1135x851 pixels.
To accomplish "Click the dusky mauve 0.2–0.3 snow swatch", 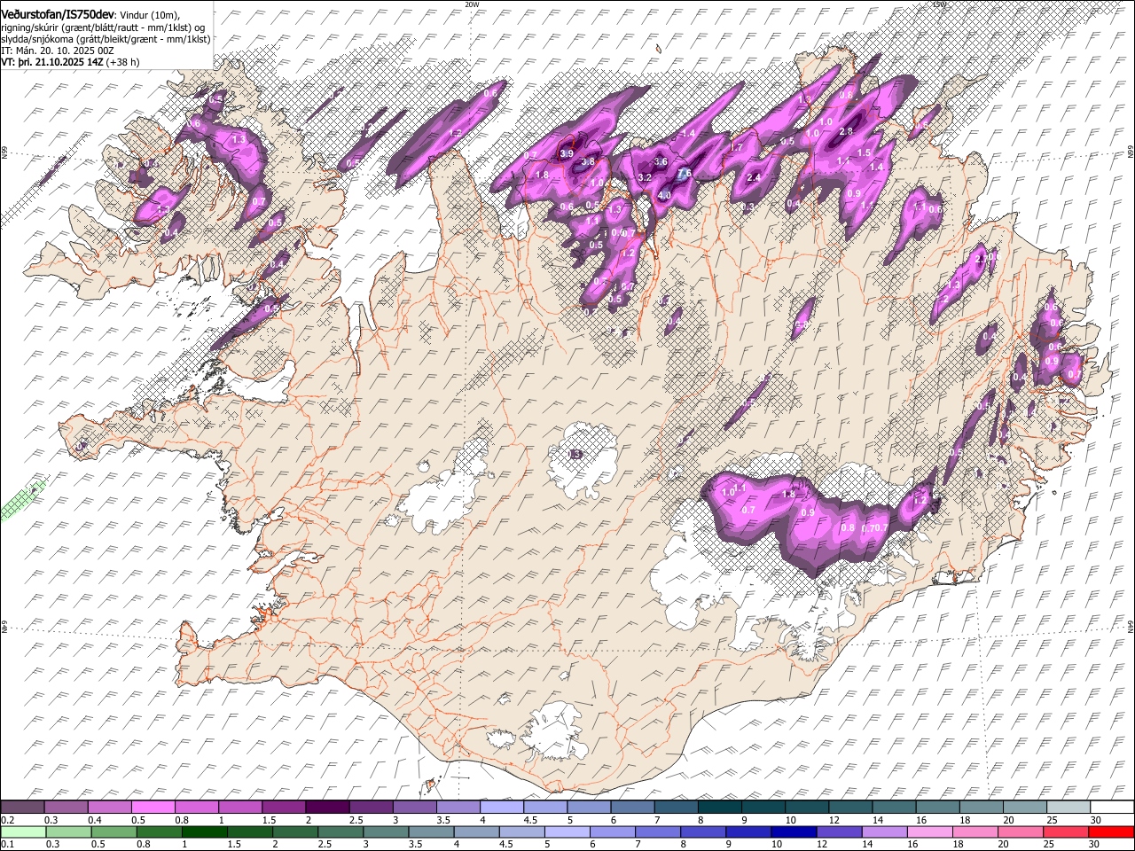I will point(22,807).
